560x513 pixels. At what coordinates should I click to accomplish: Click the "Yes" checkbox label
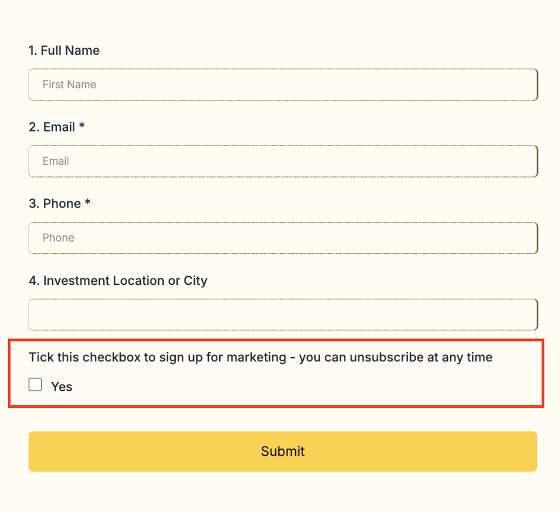pos(61,386)
